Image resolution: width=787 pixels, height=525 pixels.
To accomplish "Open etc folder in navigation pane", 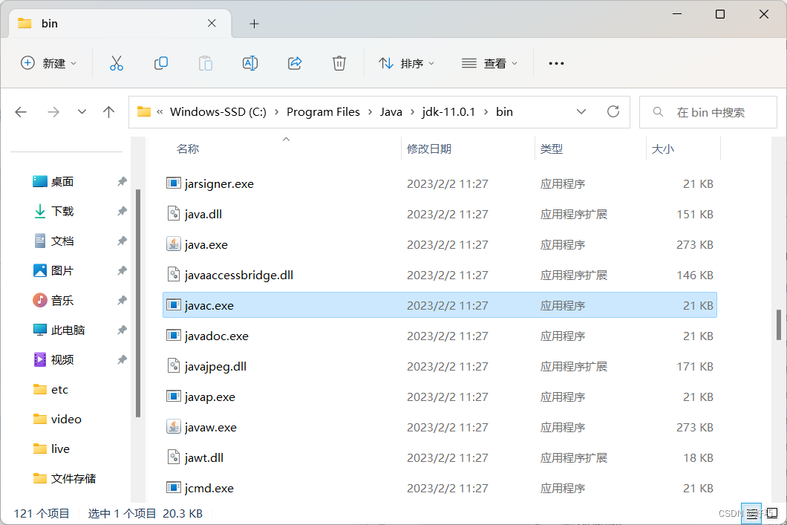I will (59, 390).
